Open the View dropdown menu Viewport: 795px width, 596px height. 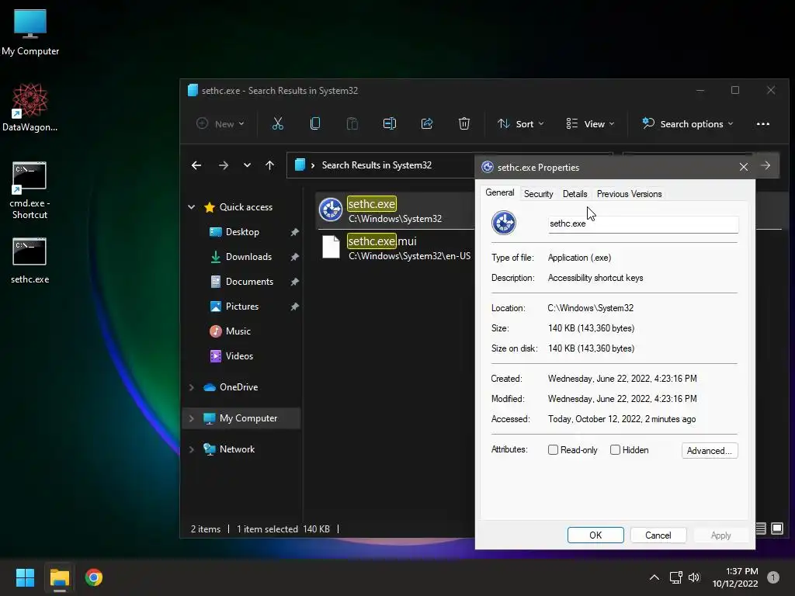[x=590, y=123]
